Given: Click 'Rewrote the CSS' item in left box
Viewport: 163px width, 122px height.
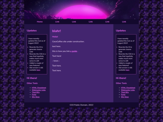Looking at the screenshot, I should click(37, 57).
